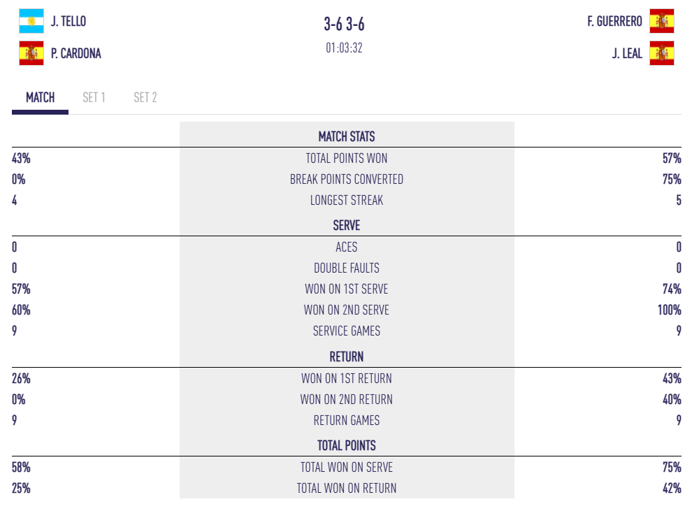The width and height of the screenshot is (692, 511).
Task: Click Spain flag beside P. Cardona
Action: coord(31,53)
